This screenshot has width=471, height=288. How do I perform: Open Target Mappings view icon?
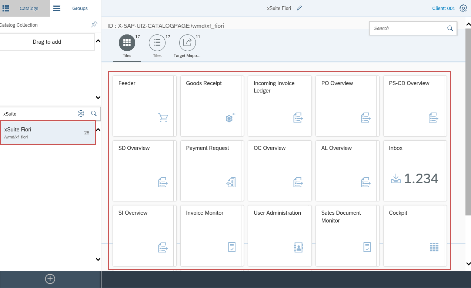coord(187,43)
